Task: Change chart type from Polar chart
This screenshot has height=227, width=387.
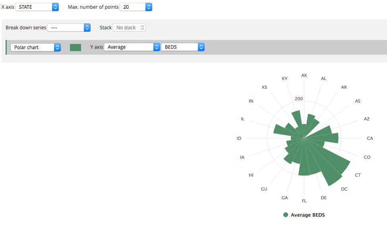Action: (35, 47)
